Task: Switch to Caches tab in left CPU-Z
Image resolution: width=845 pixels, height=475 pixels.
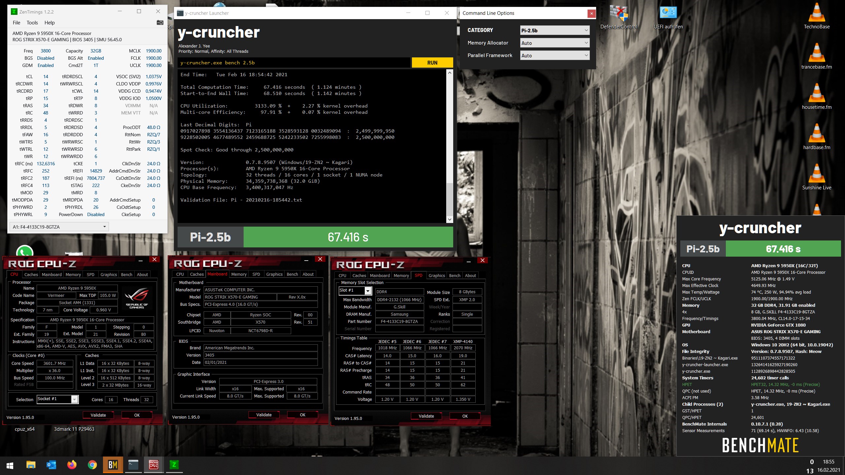Action: pyautogui.click(x=31, y=274)
